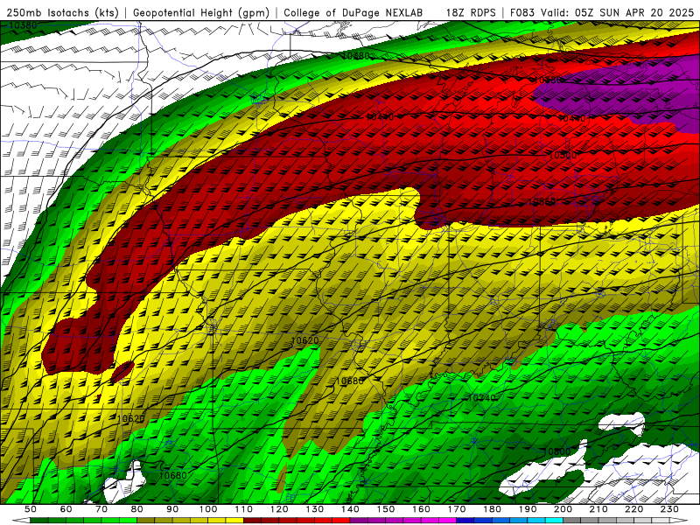700x525 pixels.
Task: Click the dark gray swatch just after 200
Action: click(572, 520)
